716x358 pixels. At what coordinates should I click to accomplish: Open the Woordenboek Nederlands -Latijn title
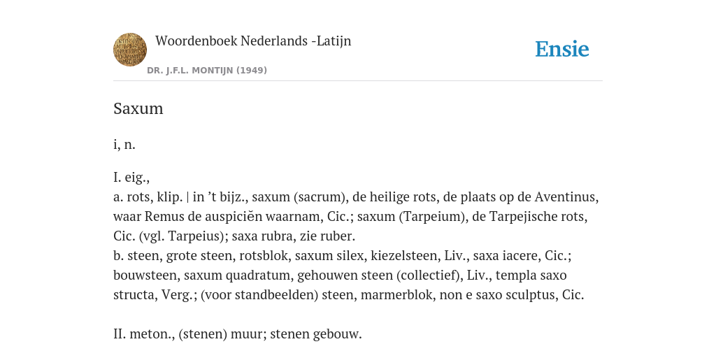click(x=253, y=41)
